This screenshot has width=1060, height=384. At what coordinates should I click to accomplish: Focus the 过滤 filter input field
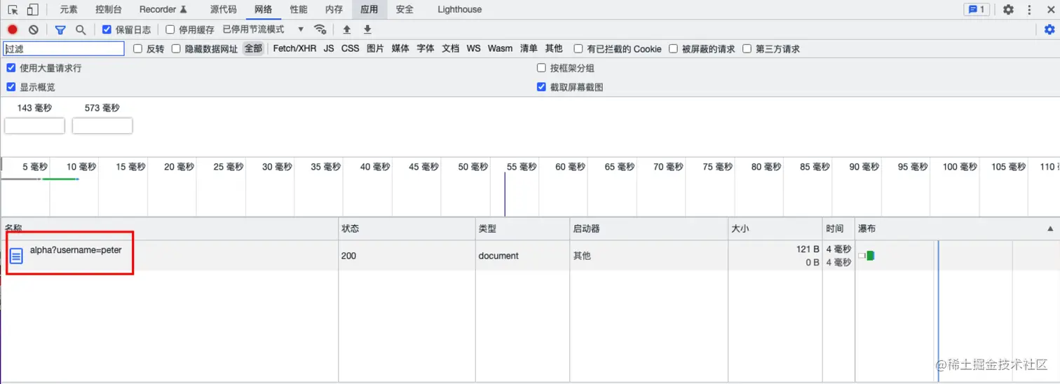click(64, 49)
